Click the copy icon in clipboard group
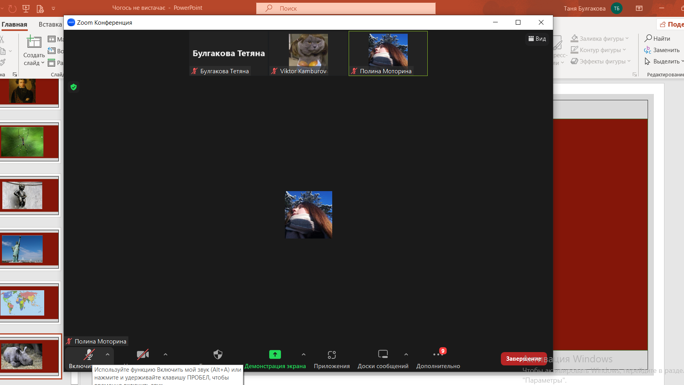This screenshot has width=684, height=385. tap(2, 51)
